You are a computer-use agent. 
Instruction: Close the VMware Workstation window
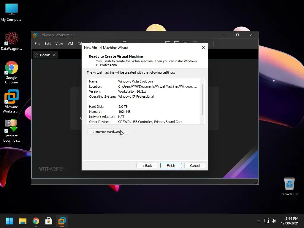click(251, 35)
